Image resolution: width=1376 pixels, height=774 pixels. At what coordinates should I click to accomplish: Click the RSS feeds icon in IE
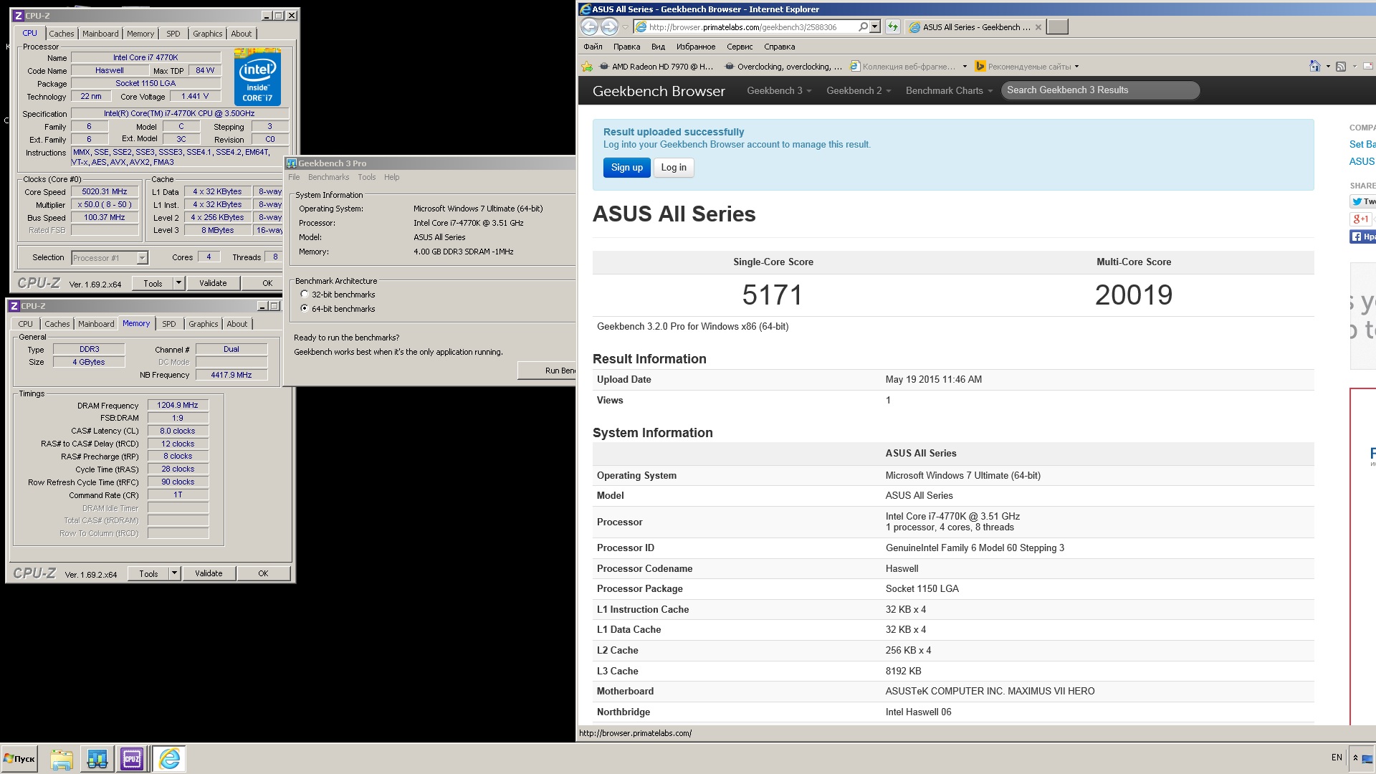(x=1341, y=66)
